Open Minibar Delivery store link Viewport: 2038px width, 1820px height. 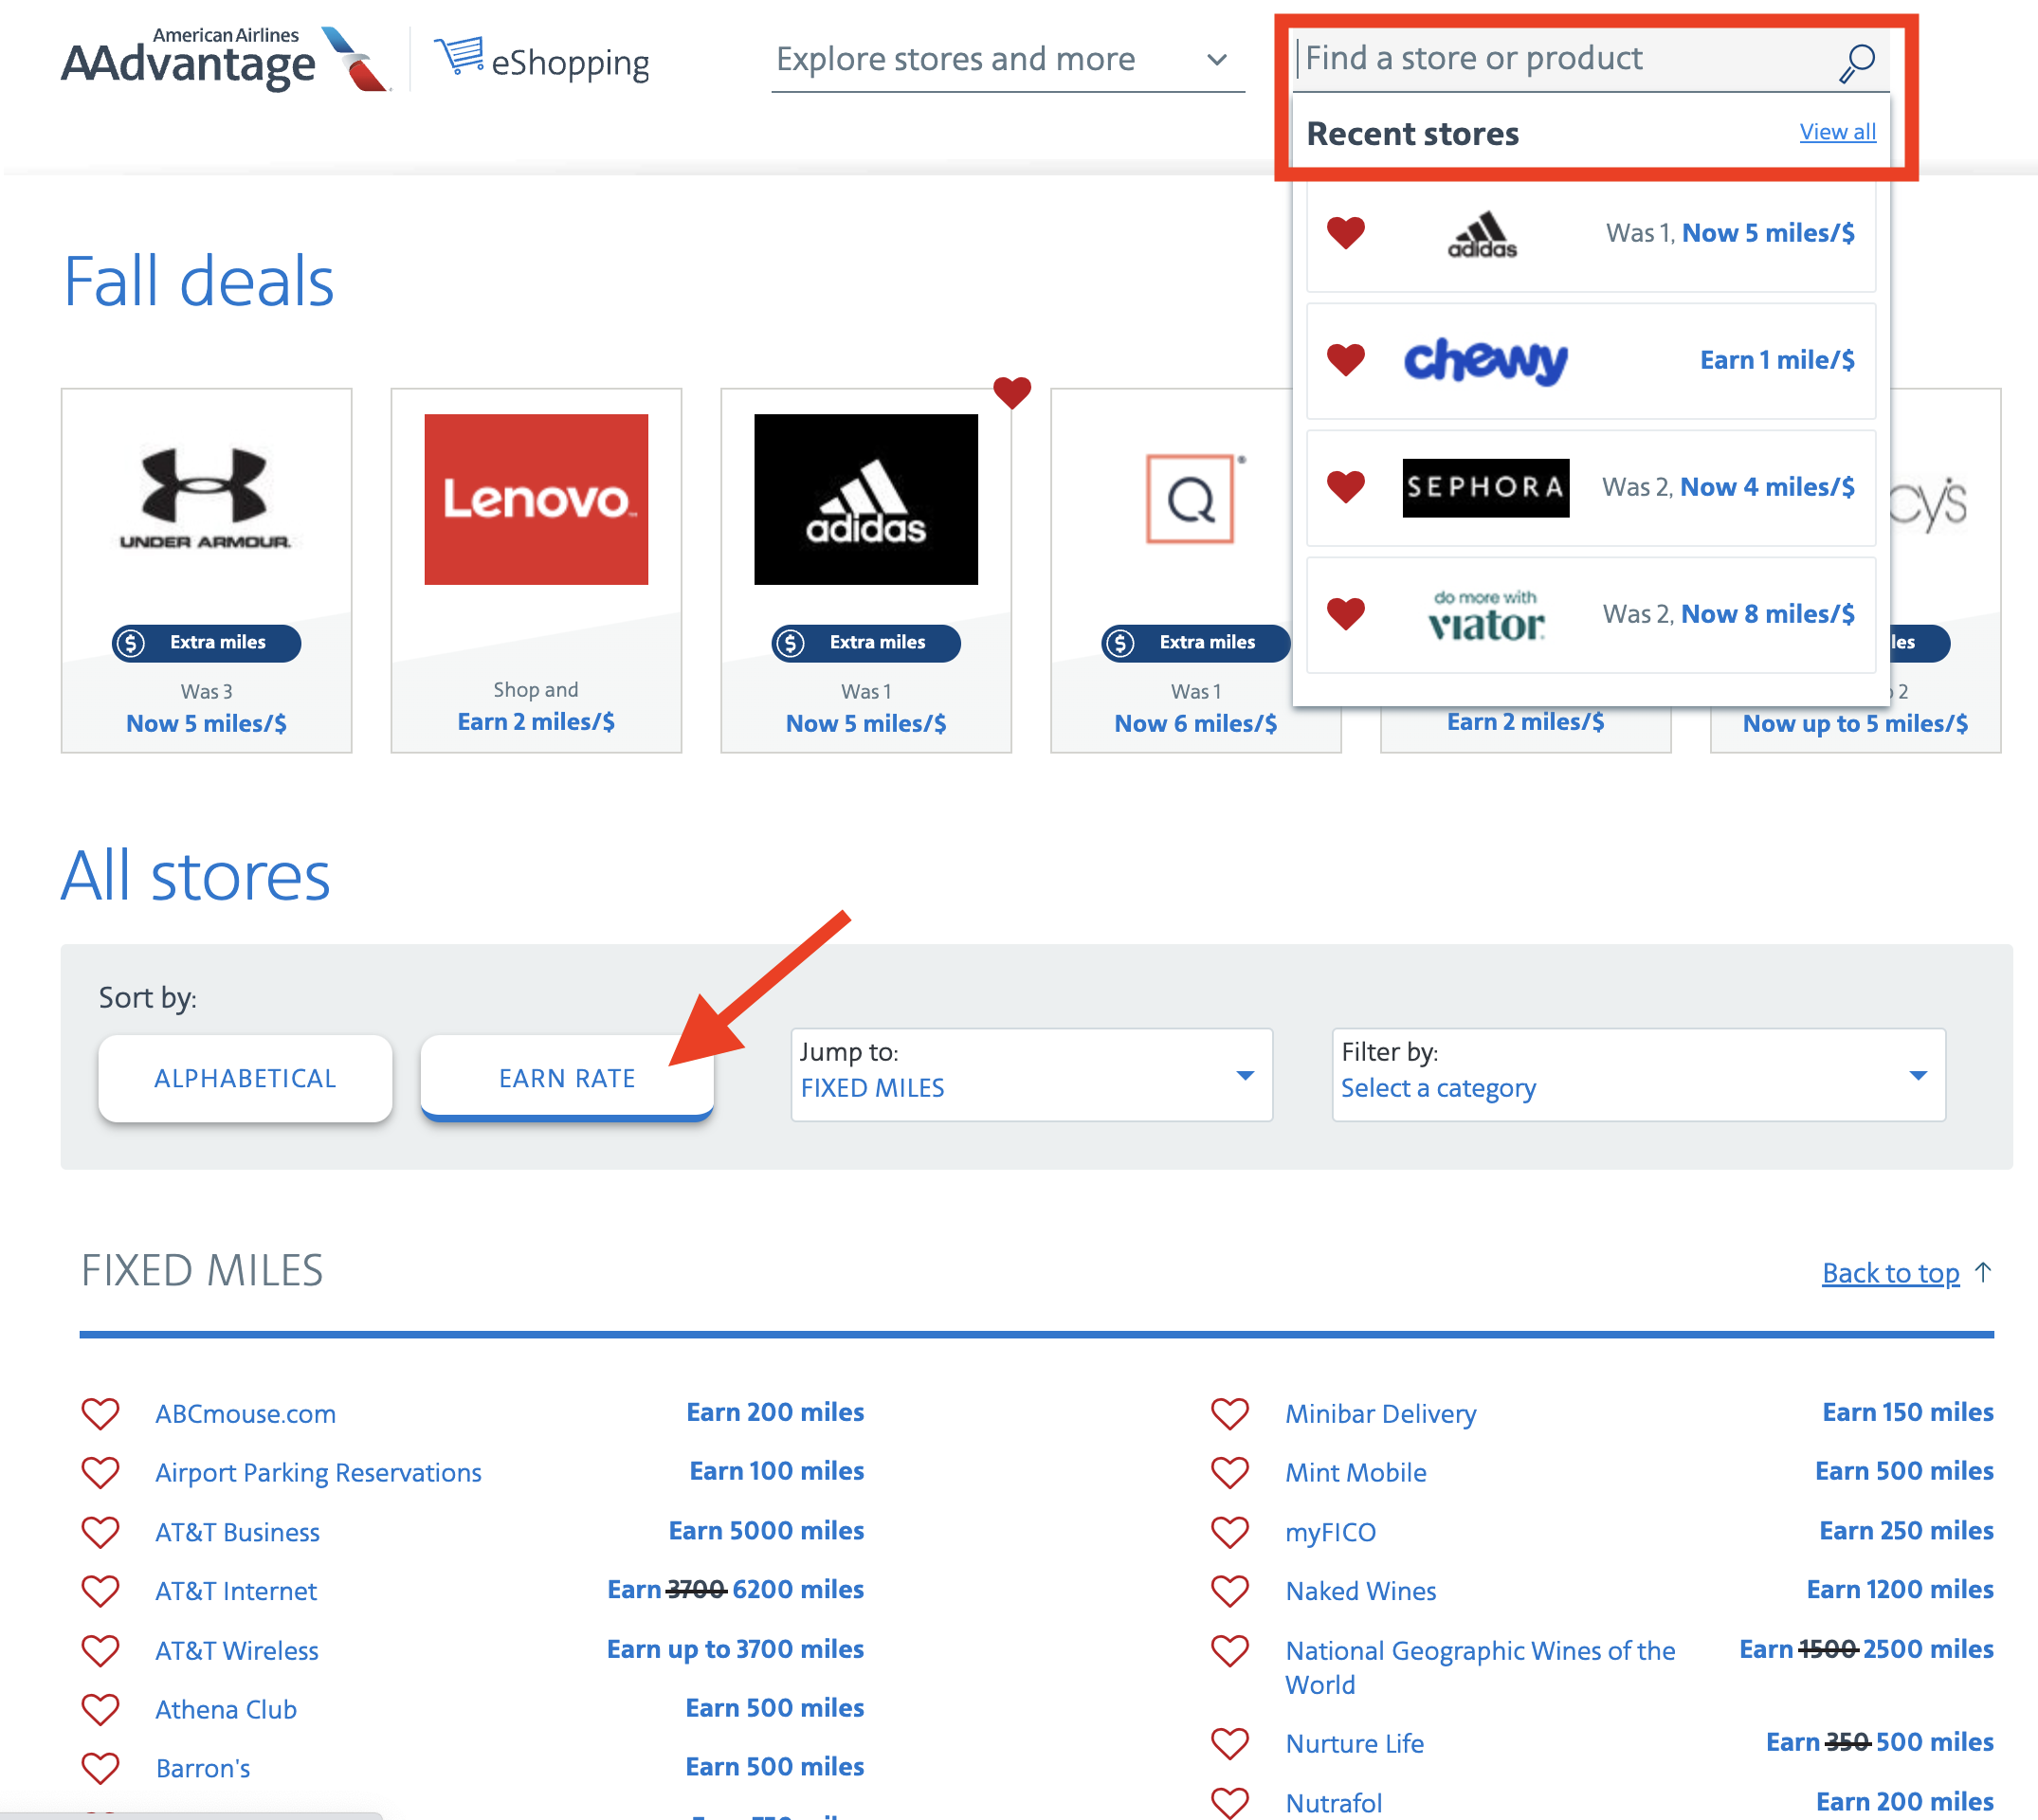pyautogui.click(x=1380, y=1414)
